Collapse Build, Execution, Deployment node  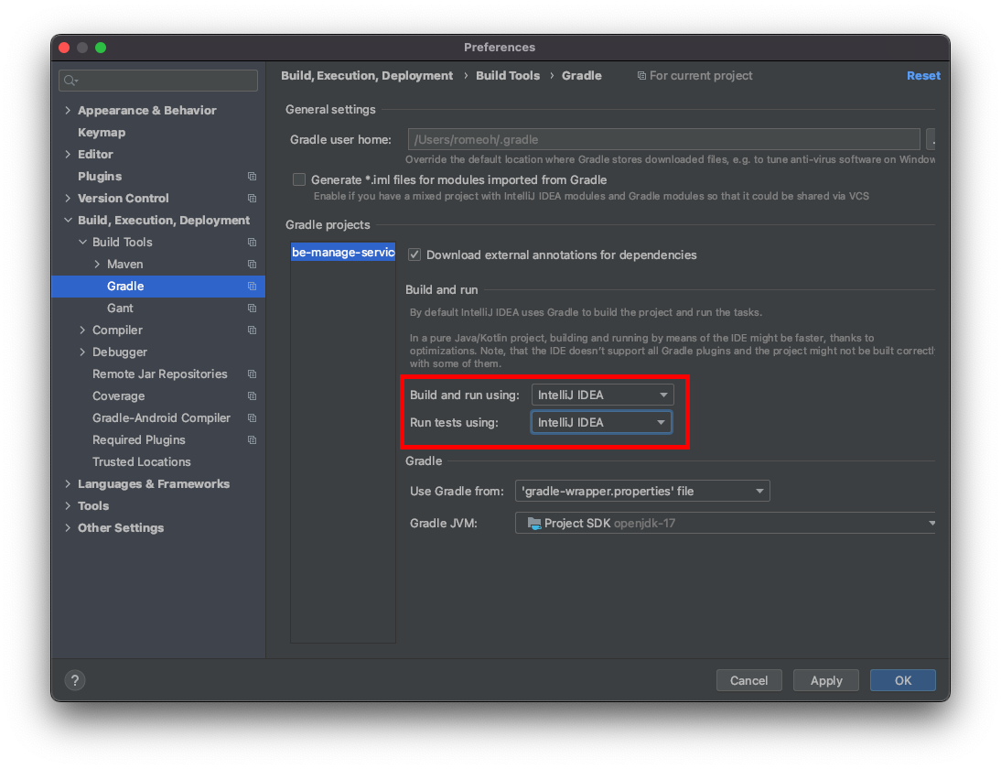tap(68, 221)
